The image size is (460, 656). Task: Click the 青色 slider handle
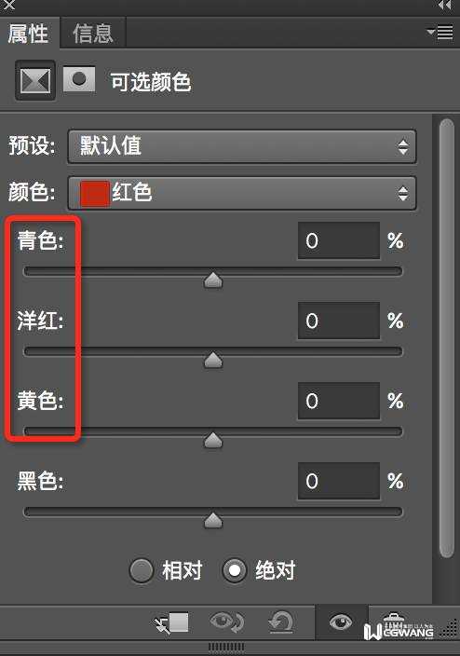[x=213, y=280]
